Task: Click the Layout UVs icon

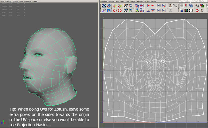Action: click(137, 6)
